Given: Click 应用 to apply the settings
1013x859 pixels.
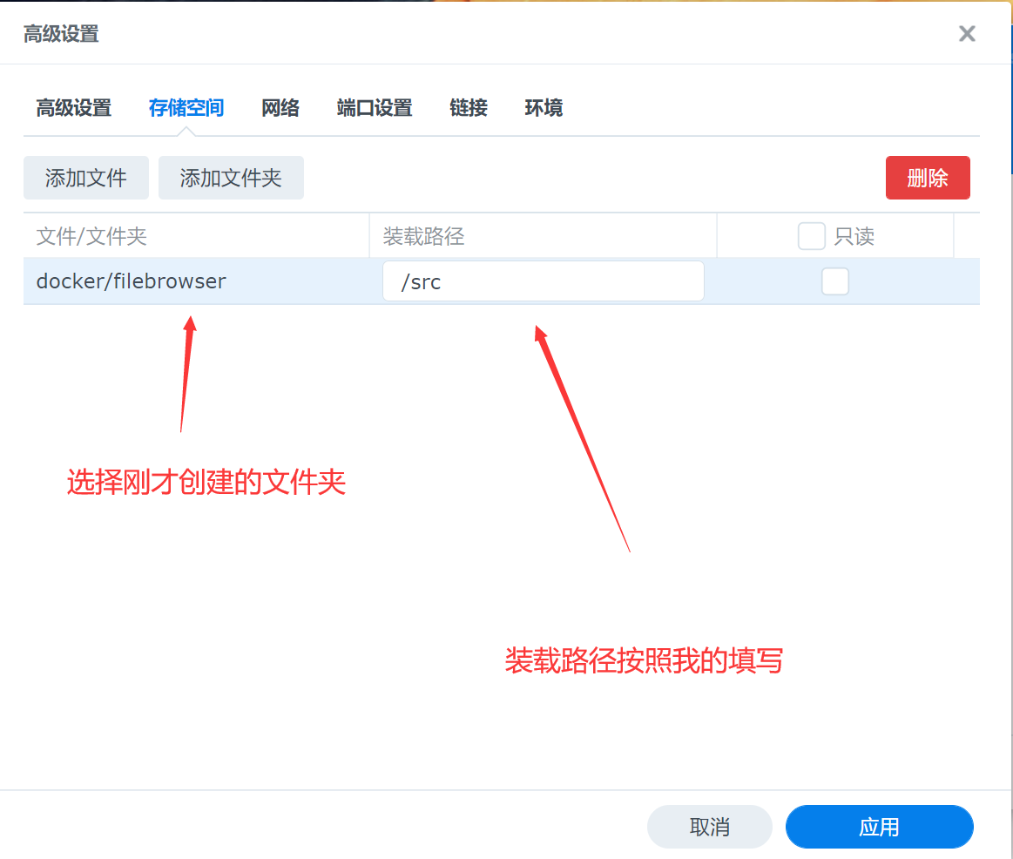Looking at the screenshot, I should 879,827.
